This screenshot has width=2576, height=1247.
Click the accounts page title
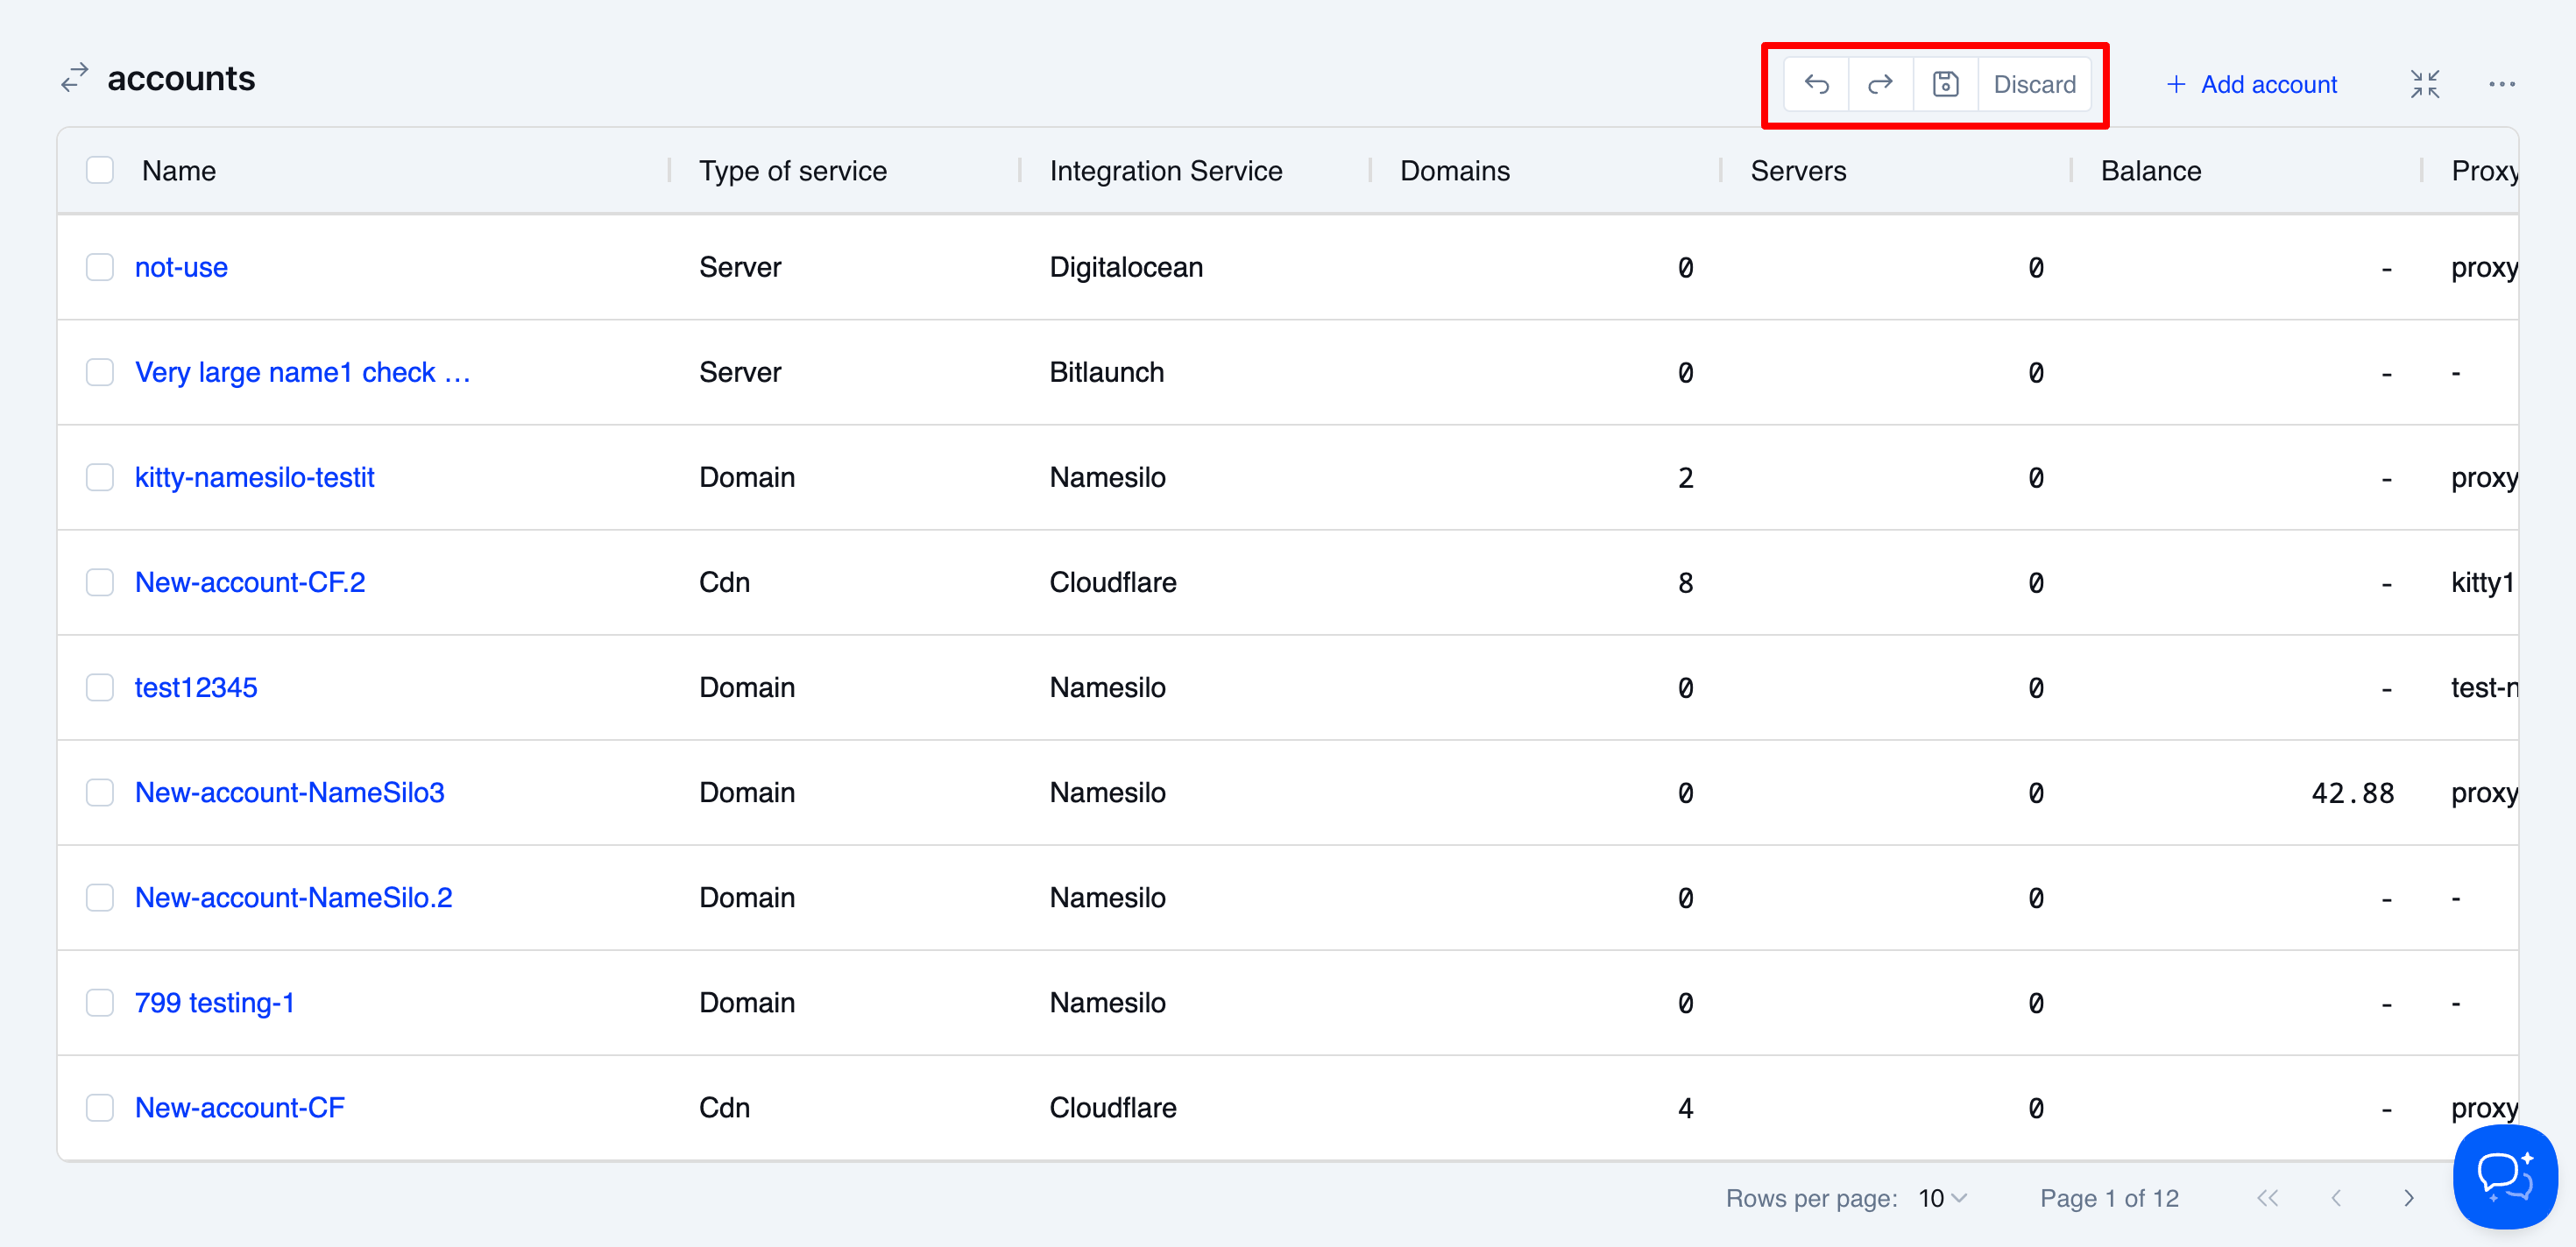pyautogui.click(x=181, y=78)
